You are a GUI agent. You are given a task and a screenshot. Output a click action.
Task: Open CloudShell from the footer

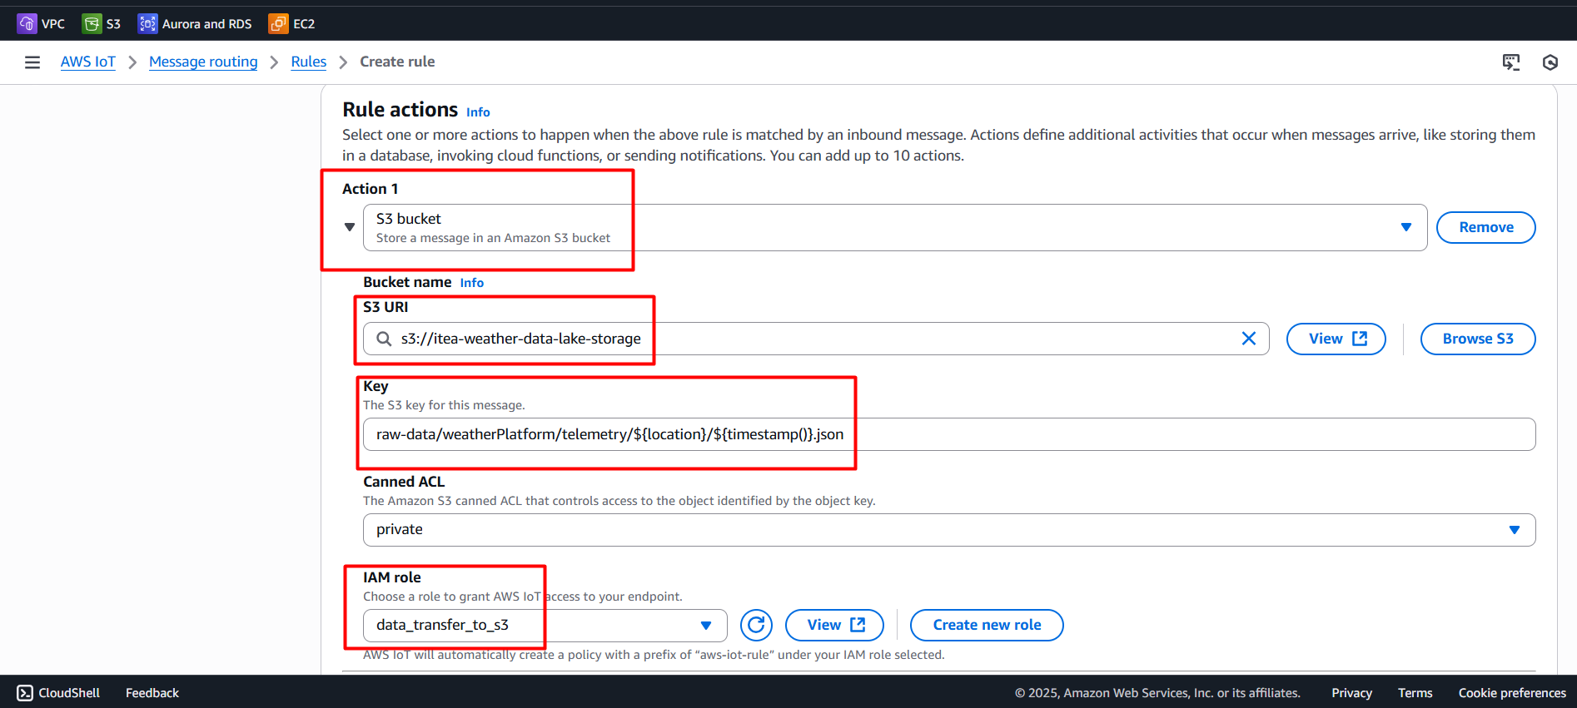(x=58, y=693)
